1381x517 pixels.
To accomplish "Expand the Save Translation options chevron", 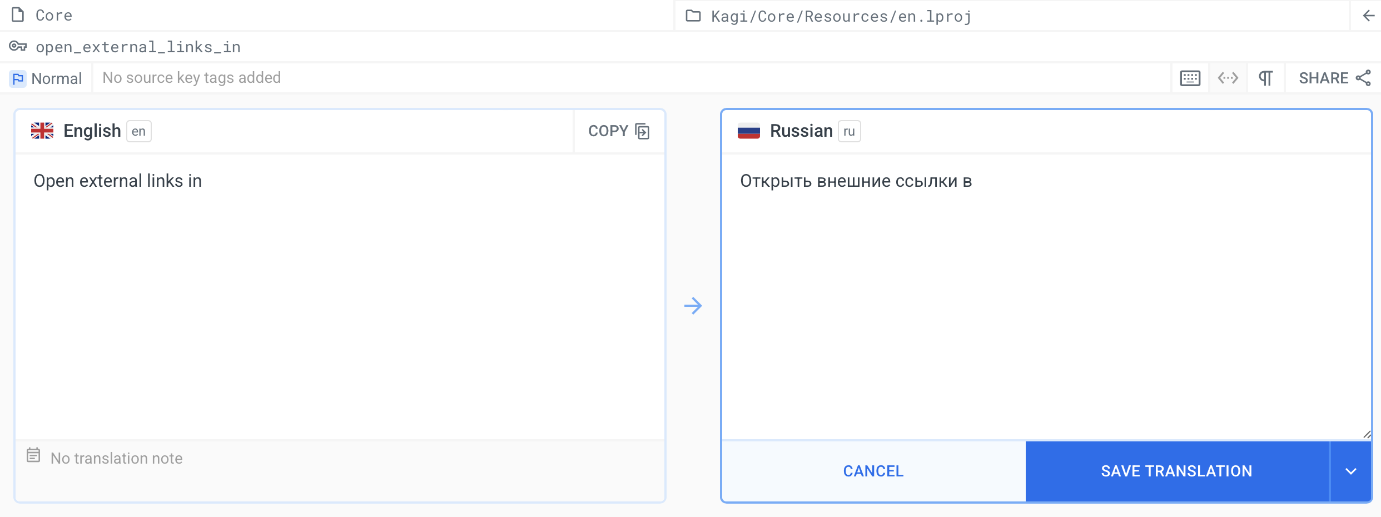I will coord(1350,471).
